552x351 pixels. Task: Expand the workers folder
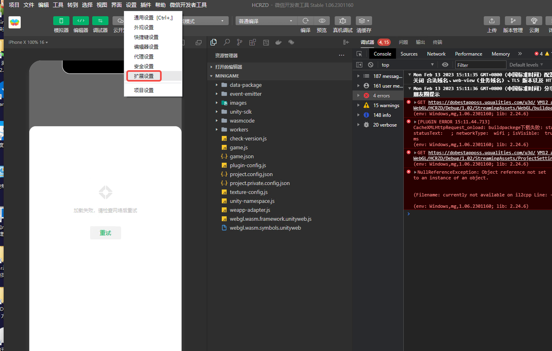pos(279,129)
